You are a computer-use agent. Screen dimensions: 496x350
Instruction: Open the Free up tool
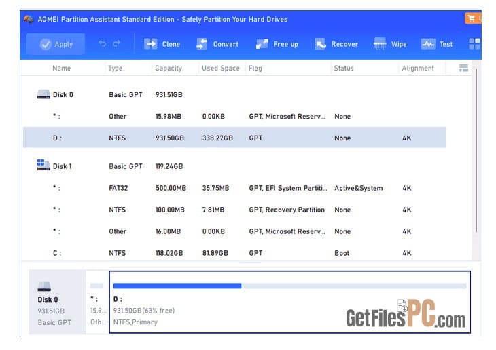(x=277, y=44)
